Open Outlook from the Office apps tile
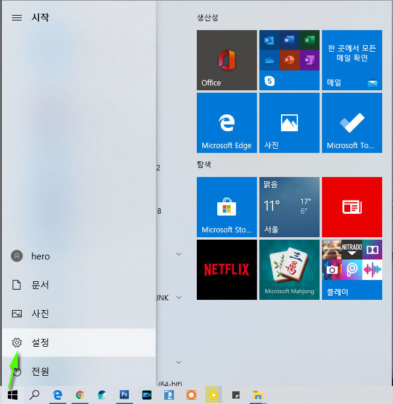This screenshot has width=393, height=404. [269, 40]
